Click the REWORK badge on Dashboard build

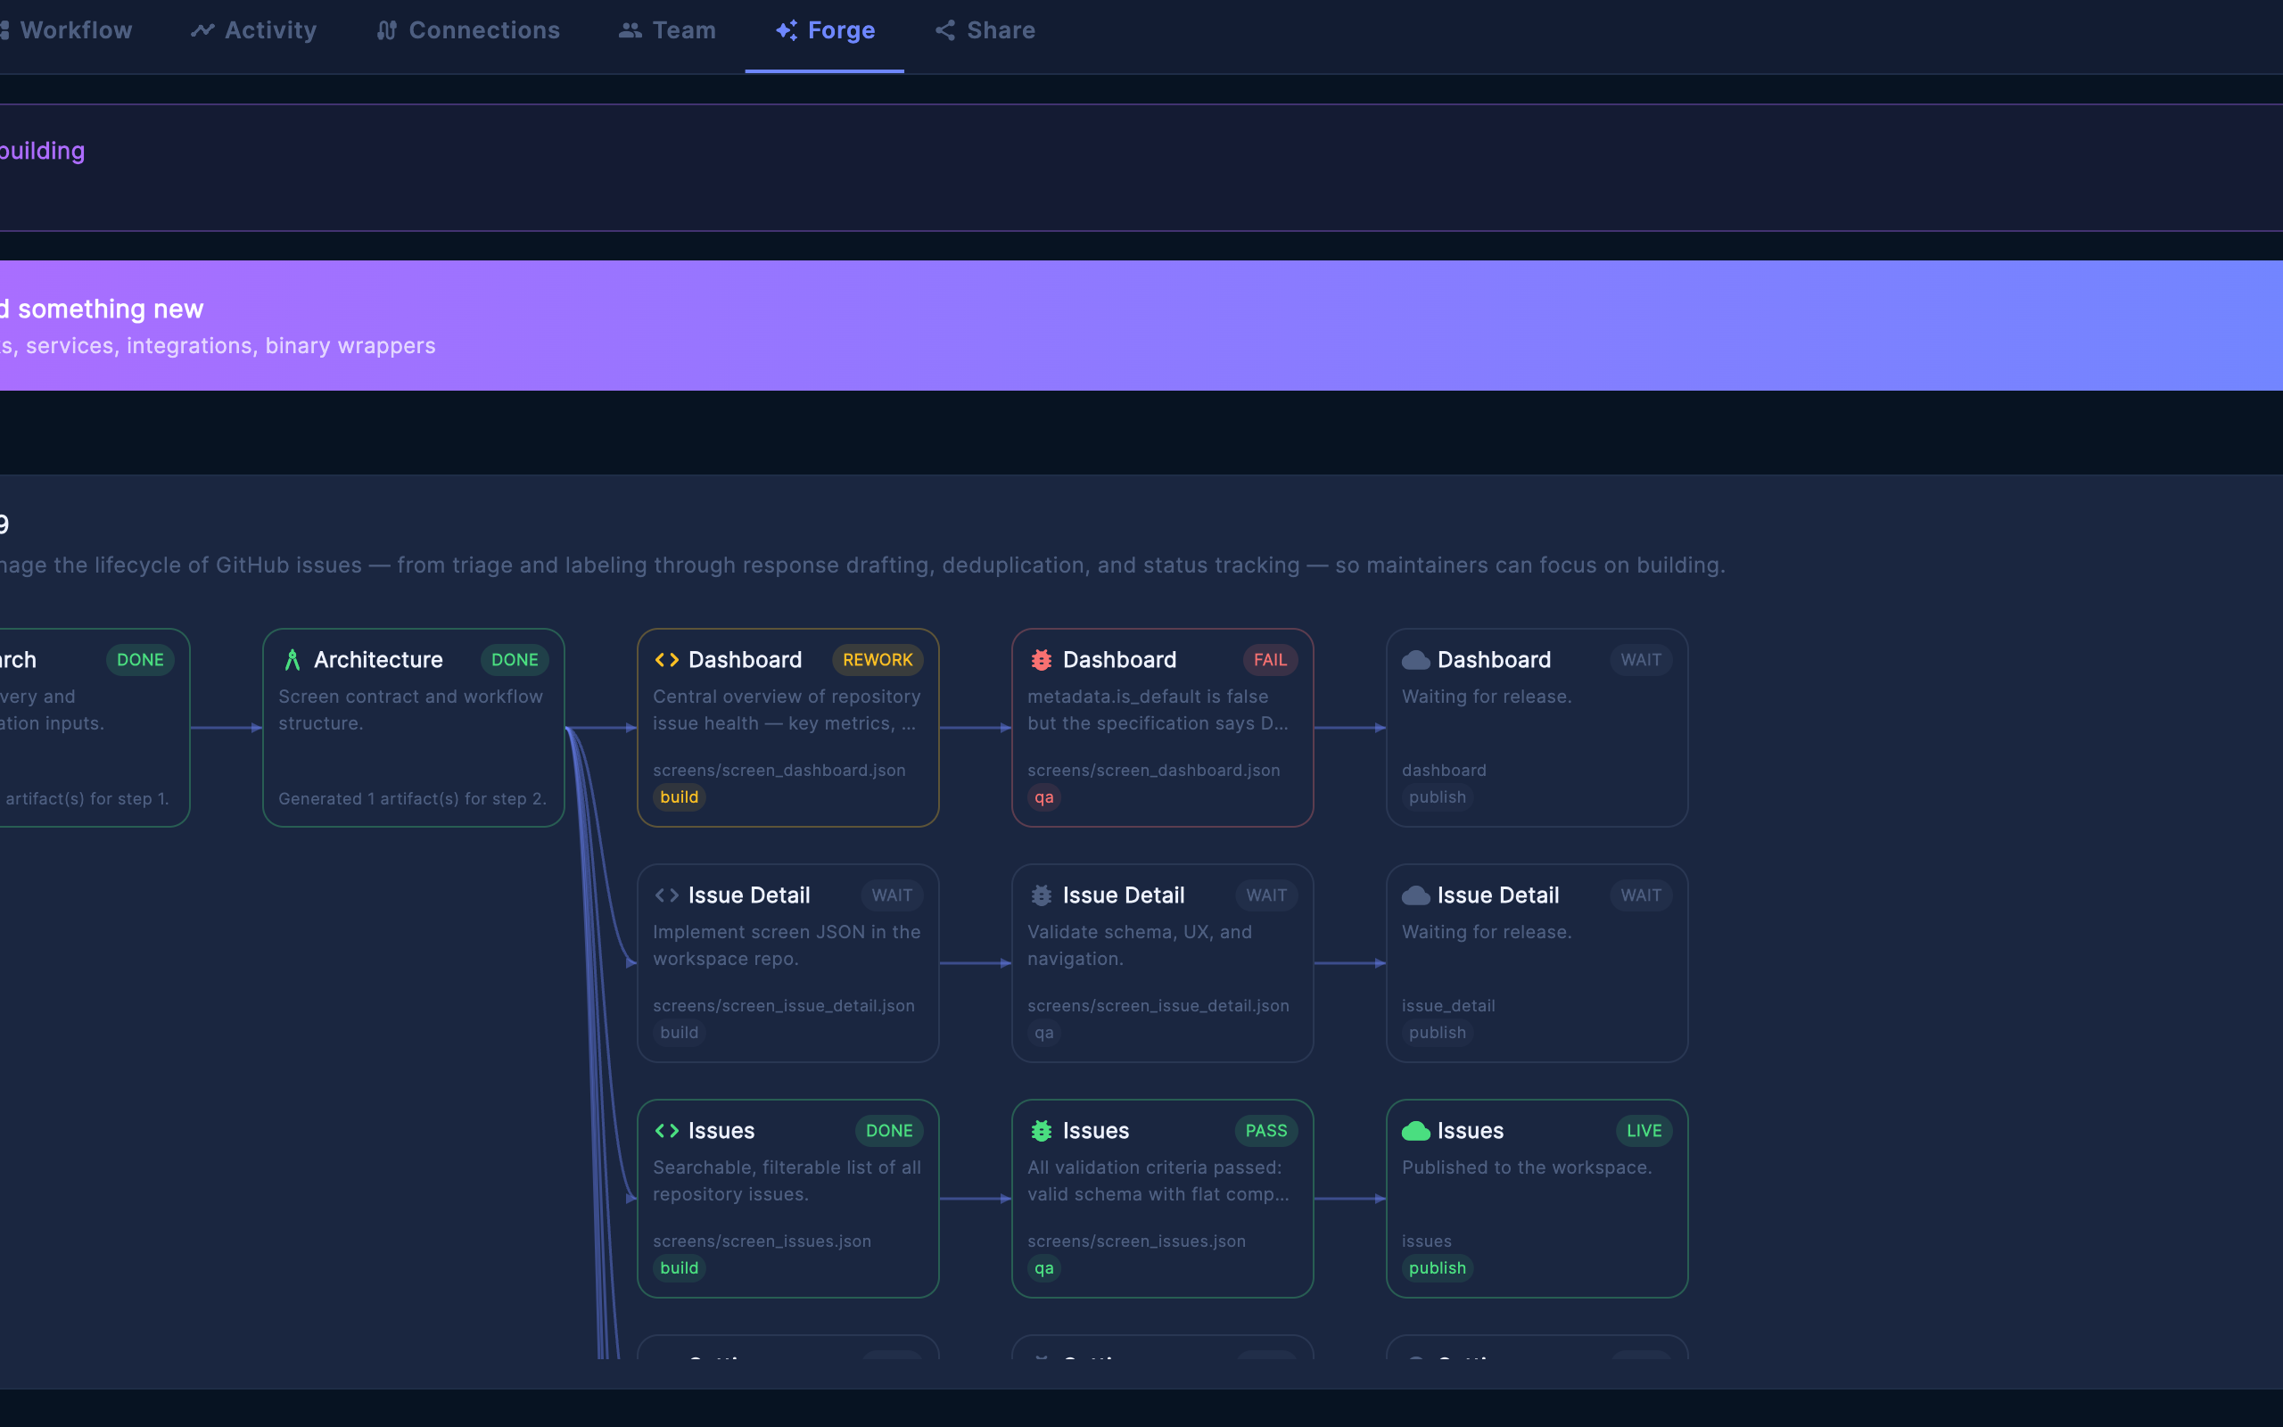tap(878, 660)
